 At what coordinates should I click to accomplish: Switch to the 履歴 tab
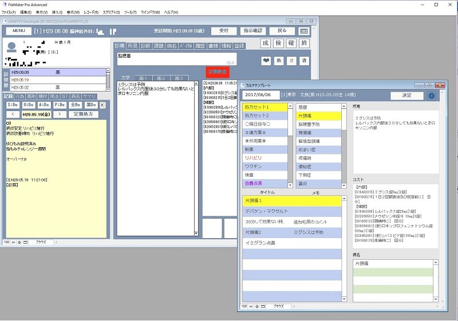click(x=200, y=46)
